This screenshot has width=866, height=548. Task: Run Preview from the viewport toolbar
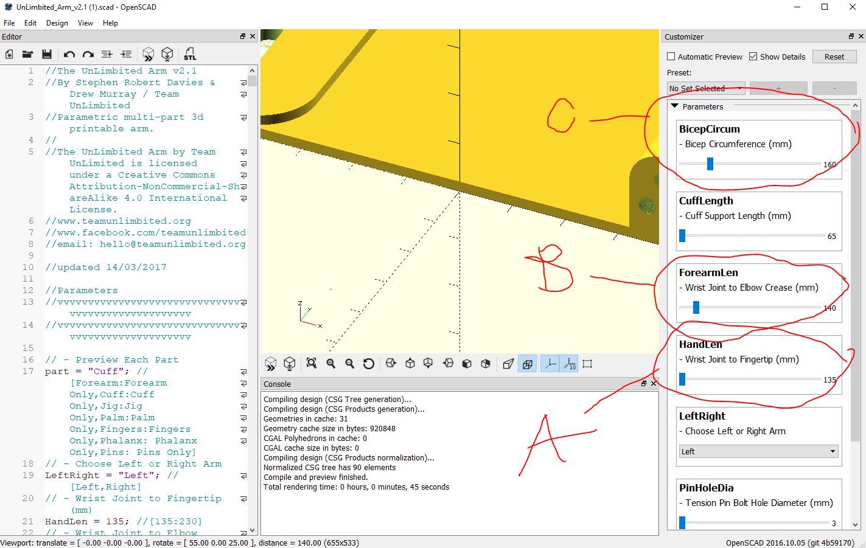point(271,364)
